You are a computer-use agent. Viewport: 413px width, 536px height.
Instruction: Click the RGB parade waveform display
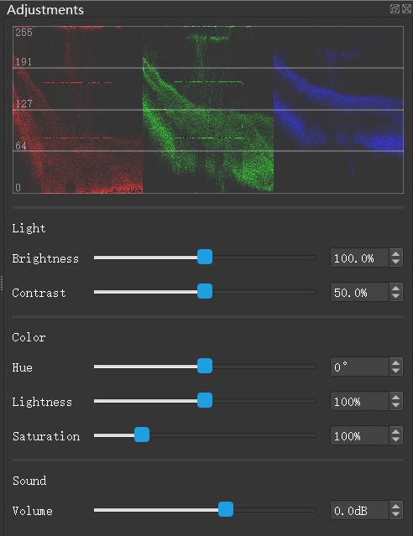click(x=208, y=110)
